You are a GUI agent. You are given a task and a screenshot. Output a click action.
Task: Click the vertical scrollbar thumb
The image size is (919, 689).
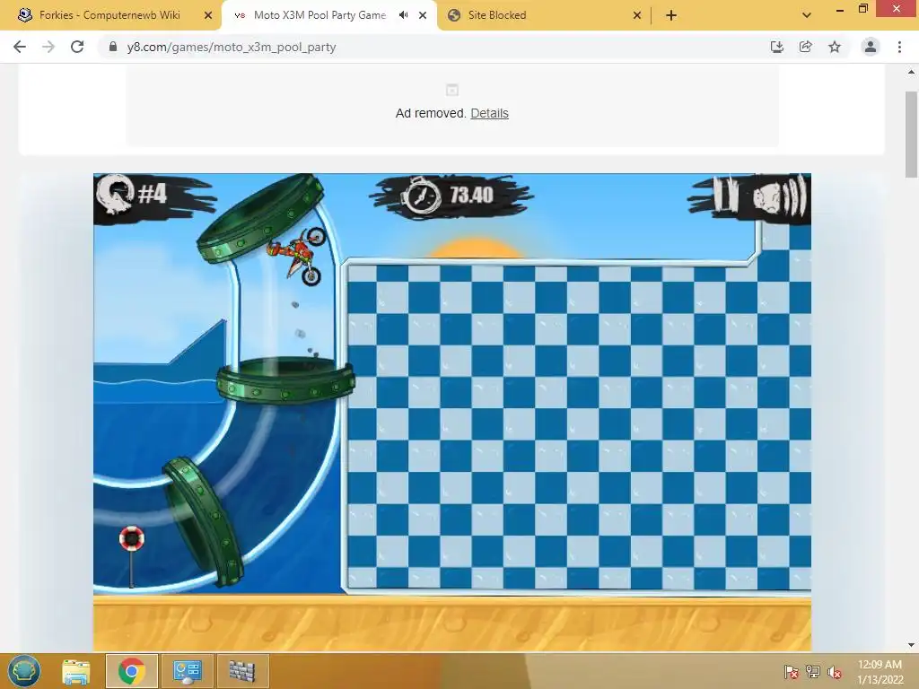911,135
